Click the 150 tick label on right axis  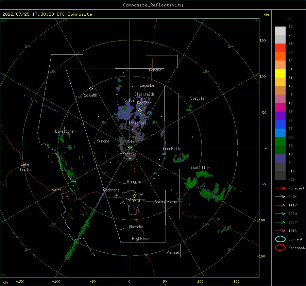click(x=262, y=40)
